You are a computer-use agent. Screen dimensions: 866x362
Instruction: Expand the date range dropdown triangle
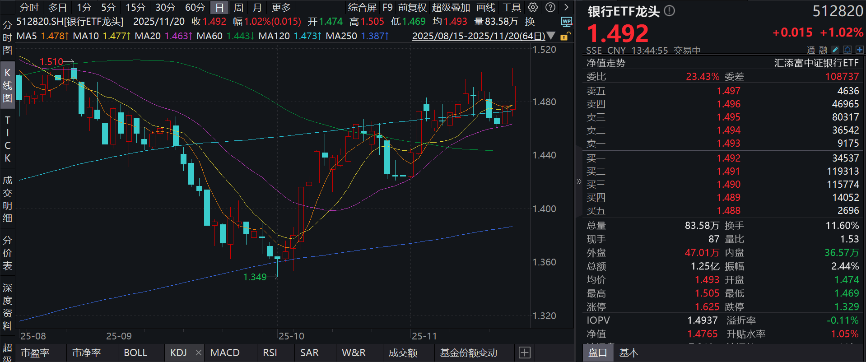tap(551, 36)
